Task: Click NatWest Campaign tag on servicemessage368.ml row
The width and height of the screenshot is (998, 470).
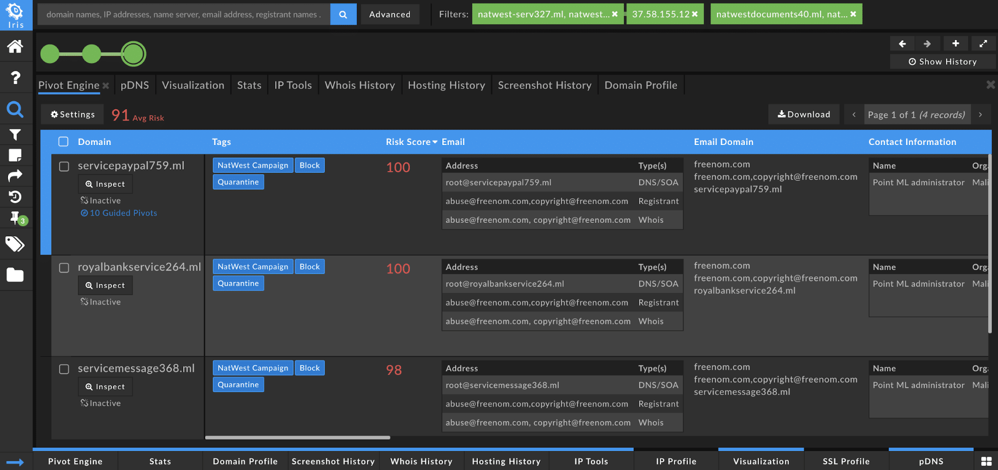Action: [253, 368]
